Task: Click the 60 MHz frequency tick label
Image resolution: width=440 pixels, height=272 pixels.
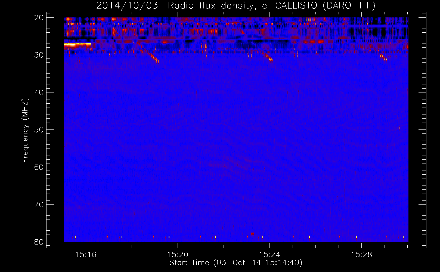Action: 39,167
